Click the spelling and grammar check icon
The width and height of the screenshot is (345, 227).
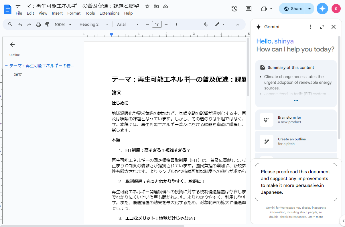click(206, 24)
